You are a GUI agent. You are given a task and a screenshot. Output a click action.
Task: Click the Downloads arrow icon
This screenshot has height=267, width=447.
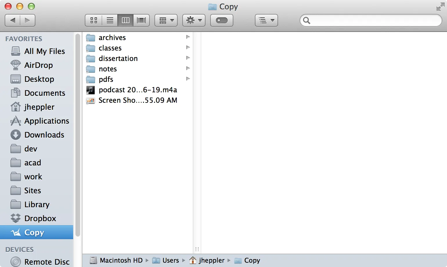click(x=16, y=135)
